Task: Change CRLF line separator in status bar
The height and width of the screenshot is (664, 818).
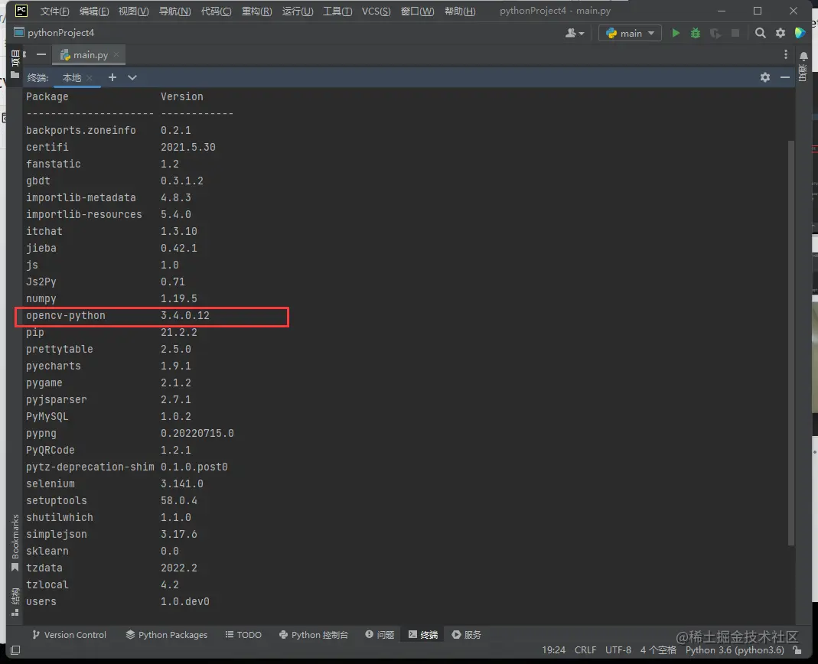Action: [x=585, y=650]
